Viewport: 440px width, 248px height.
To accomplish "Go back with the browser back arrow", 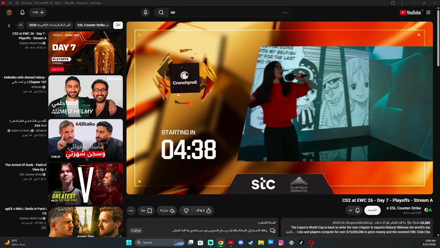I will point(10,3).
